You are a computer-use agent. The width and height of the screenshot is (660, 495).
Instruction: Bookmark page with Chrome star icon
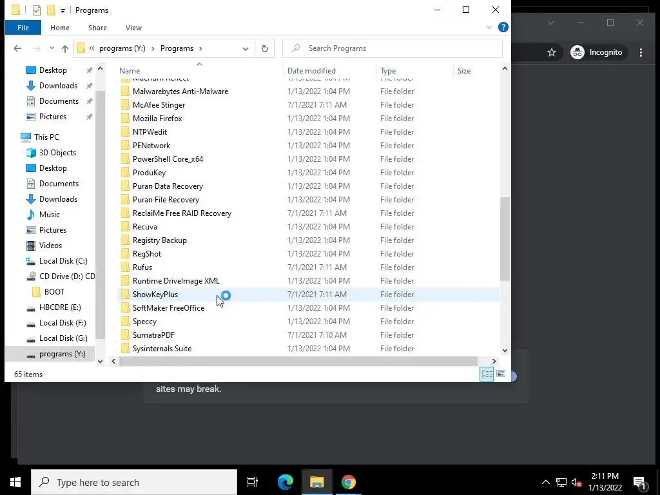[552, 52]
